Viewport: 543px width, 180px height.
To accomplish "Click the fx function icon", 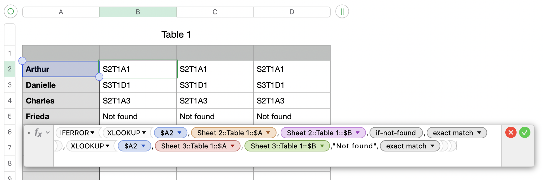I will [38, 133].
